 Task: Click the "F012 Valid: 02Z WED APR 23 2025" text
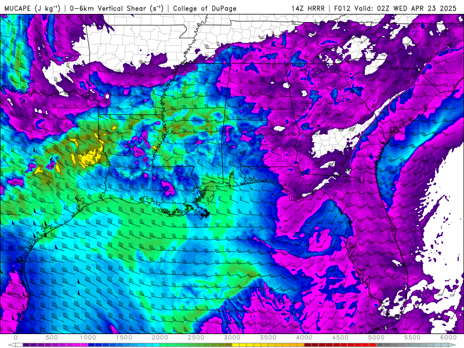click(x=396, y=8)
